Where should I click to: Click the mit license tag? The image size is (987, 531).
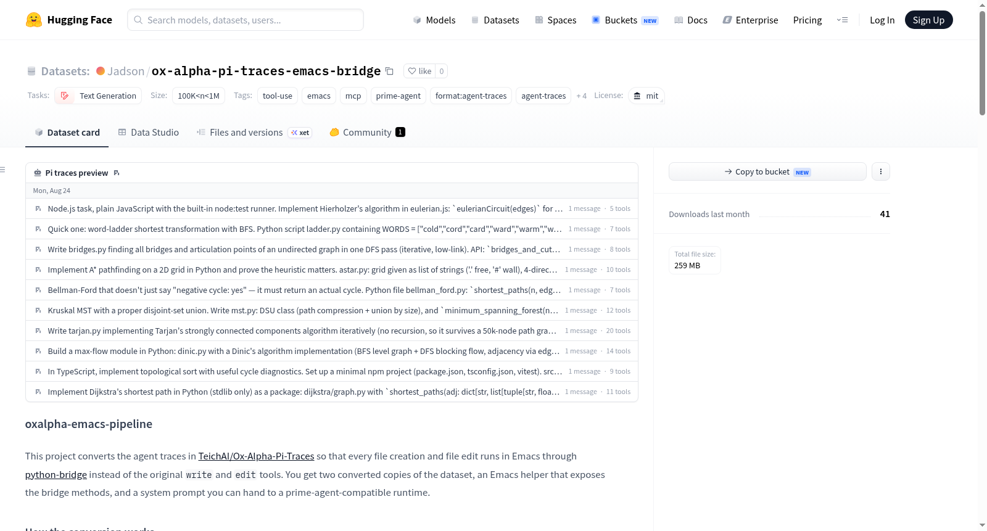pos(646,96)
